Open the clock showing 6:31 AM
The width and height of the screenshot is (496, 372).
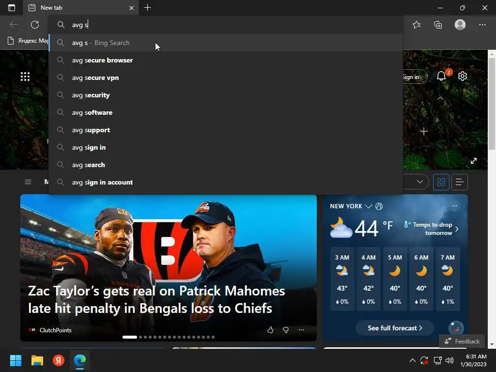click(x=474, y=360)
